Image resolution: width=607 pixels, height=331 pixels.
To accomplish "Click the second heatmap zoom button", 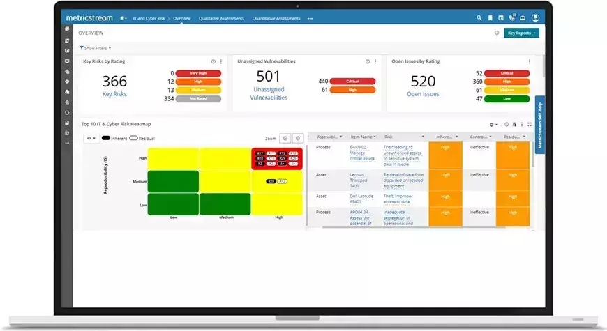I will click(x=298, y=138).
